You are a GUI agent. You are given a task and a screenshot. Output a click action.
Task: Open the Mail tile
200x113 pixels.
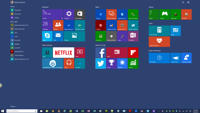tap(58, 36)
